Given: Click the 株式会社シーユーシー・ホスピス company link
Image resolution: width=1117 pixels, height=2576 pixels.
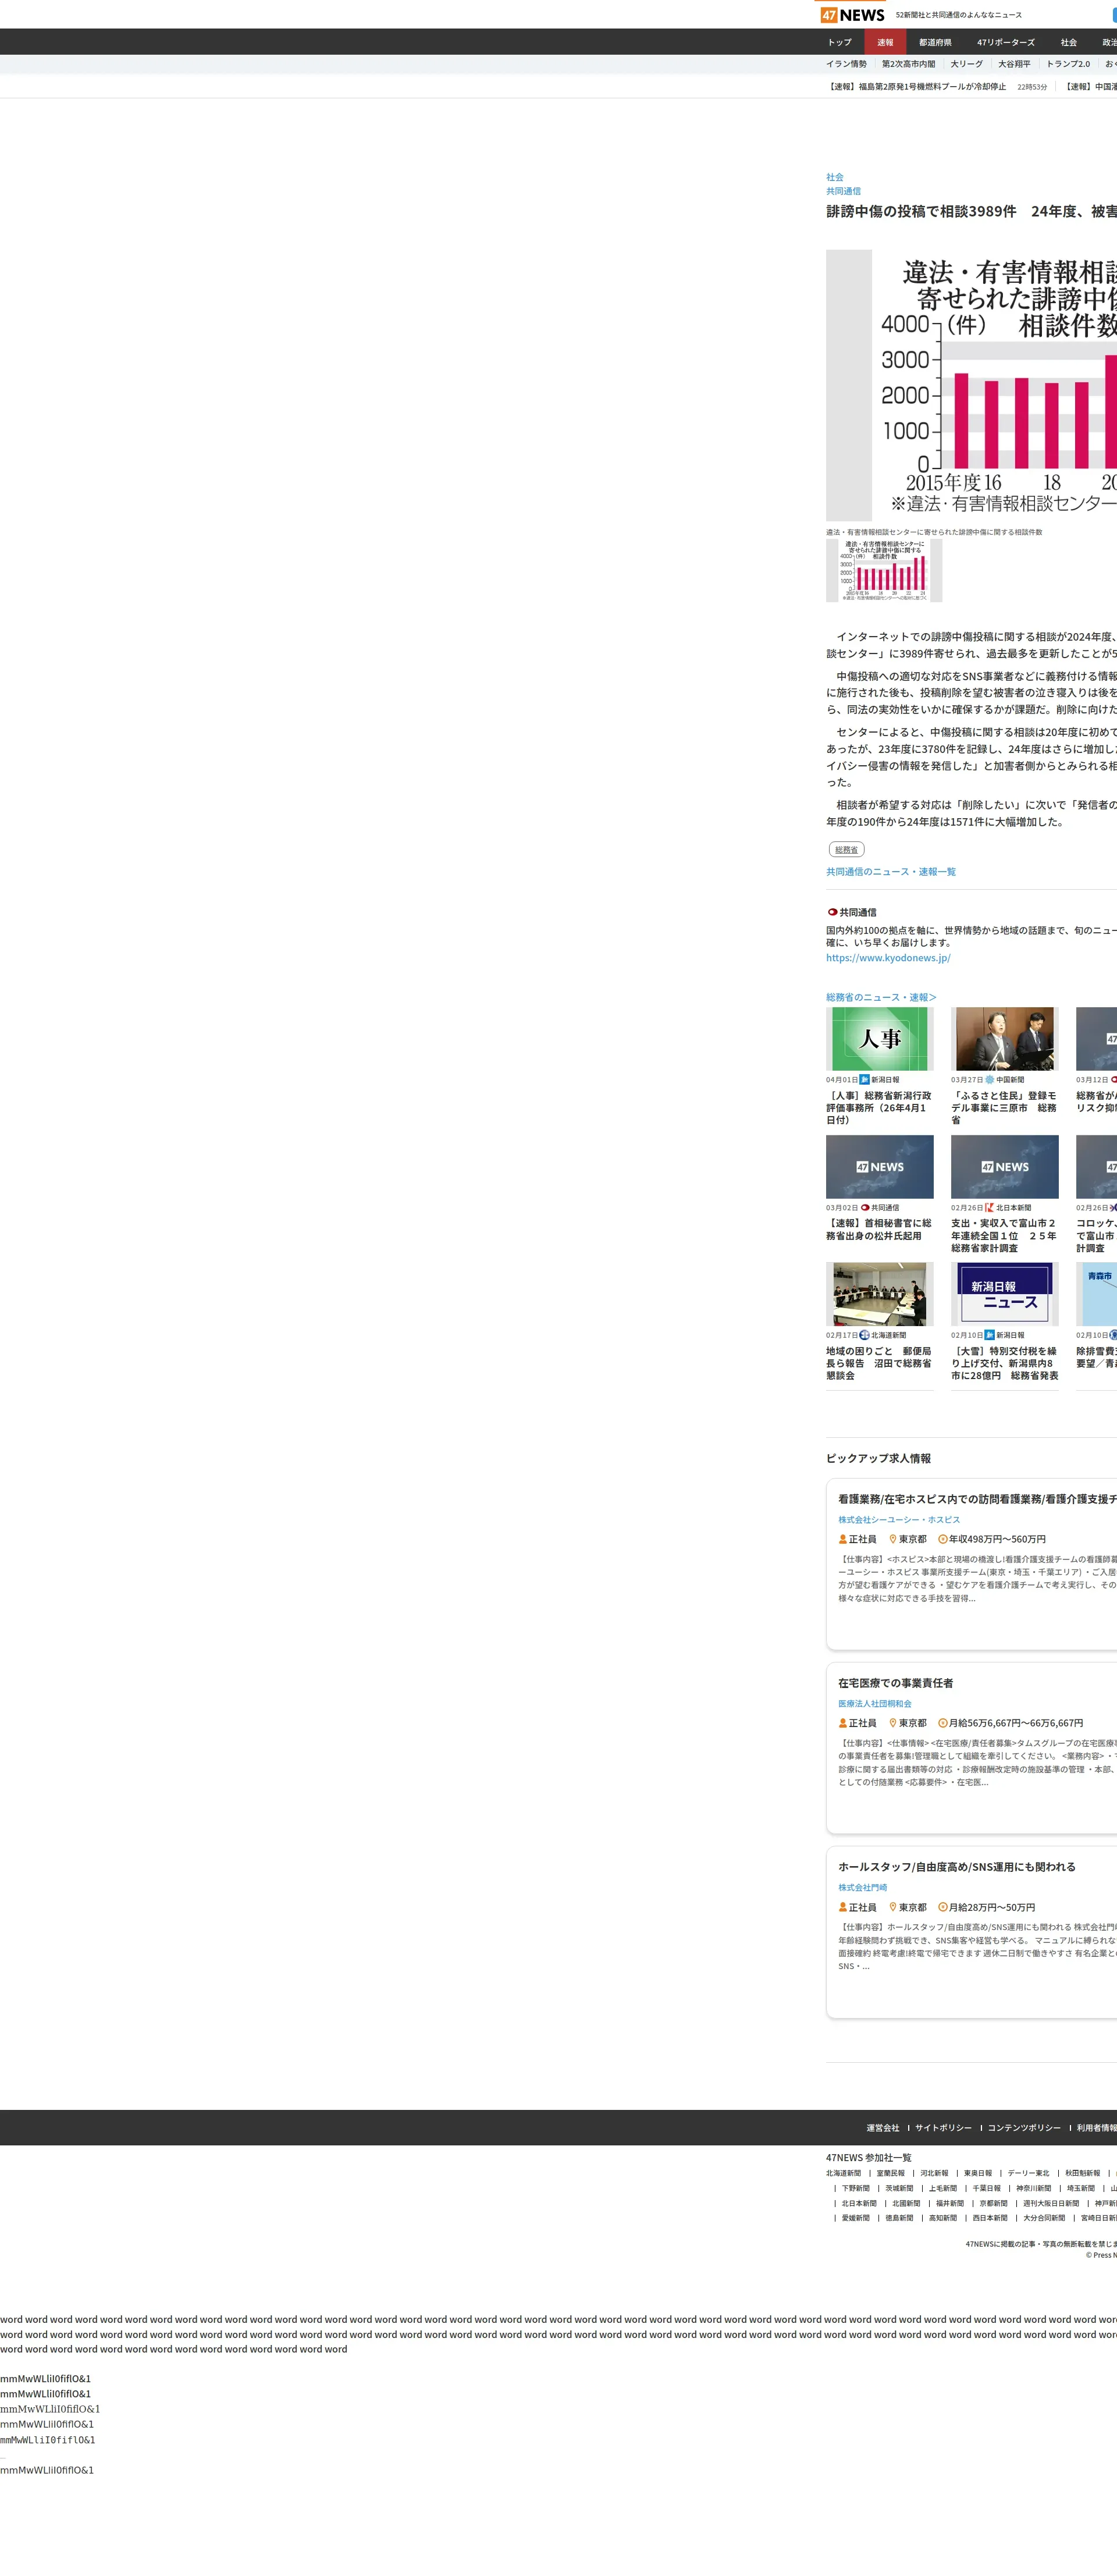Looking at the screenshot, I should [x=899, y=1520].
